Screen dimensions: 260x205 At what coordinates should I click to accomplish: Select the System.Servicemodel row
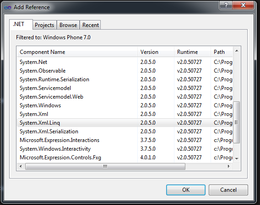(125, 88)
